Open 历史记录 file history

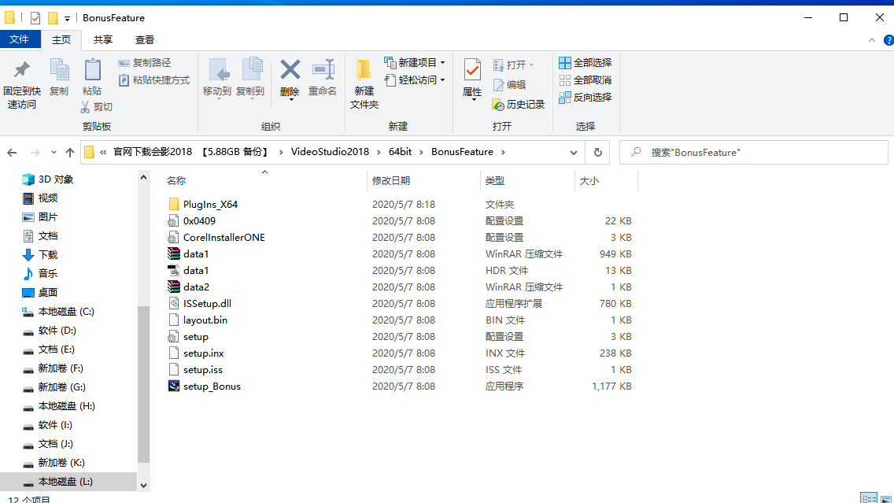click(x=519, y=105)
